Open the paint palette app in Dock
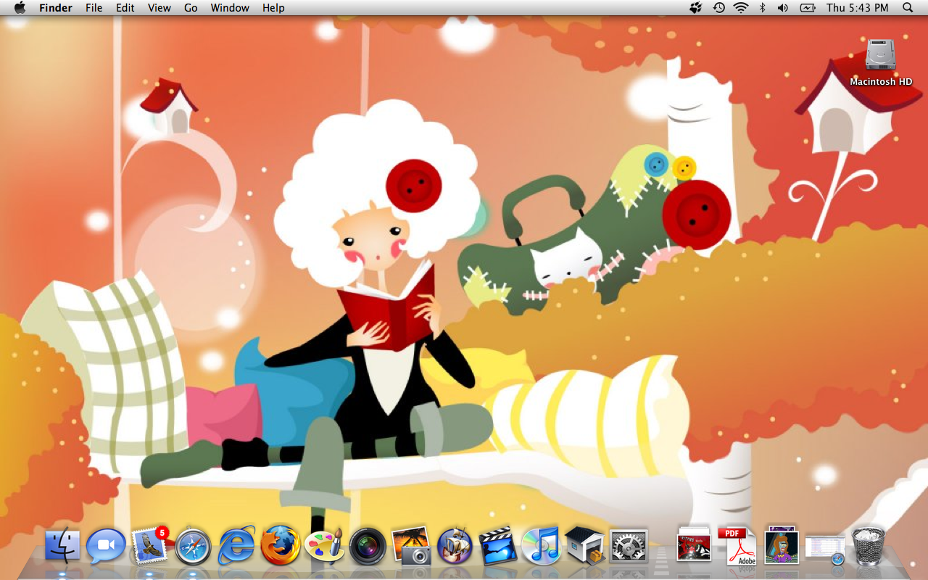 (x=324, y=546)
